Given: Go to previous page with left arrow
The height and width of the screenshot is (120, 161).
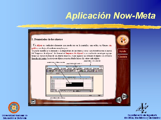Looking at the screenshot, I should tap(119, 100).
